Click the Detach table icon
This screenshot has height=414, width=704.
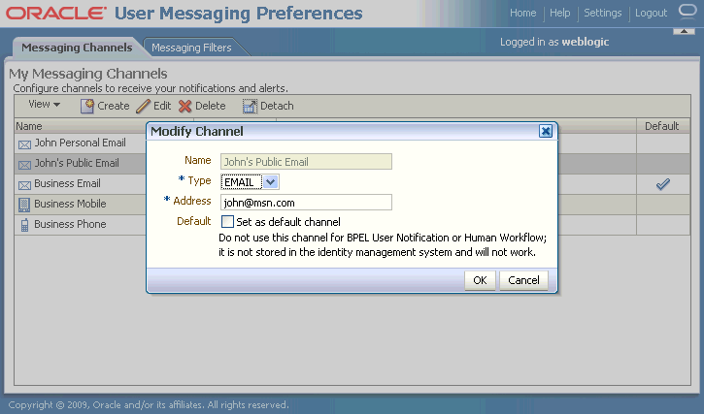point(250,107)
